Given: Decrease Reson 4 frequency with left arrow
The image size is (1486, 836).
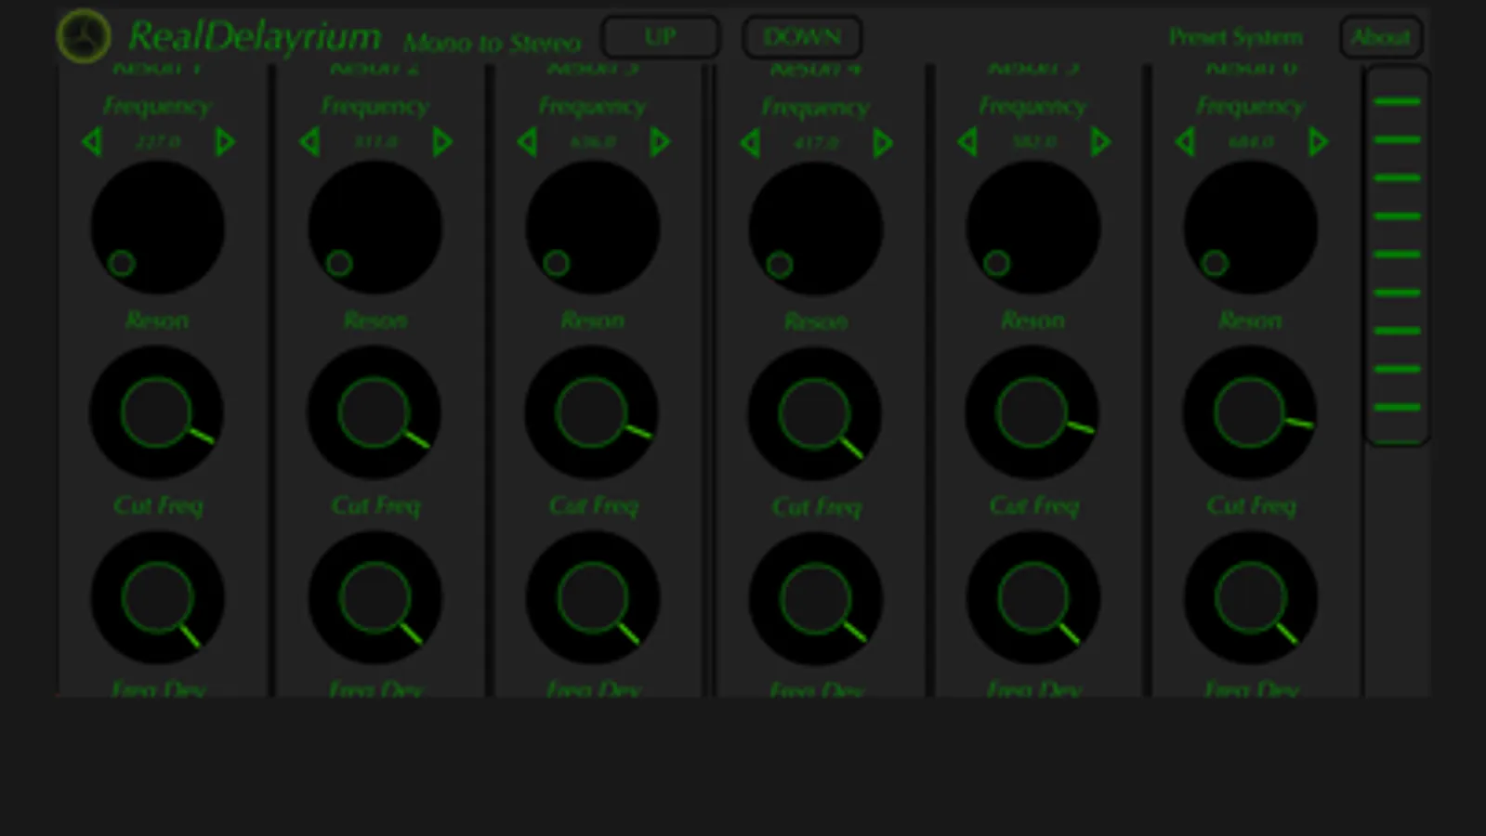Looking at the screenshot, I should [x=750, y=143].
